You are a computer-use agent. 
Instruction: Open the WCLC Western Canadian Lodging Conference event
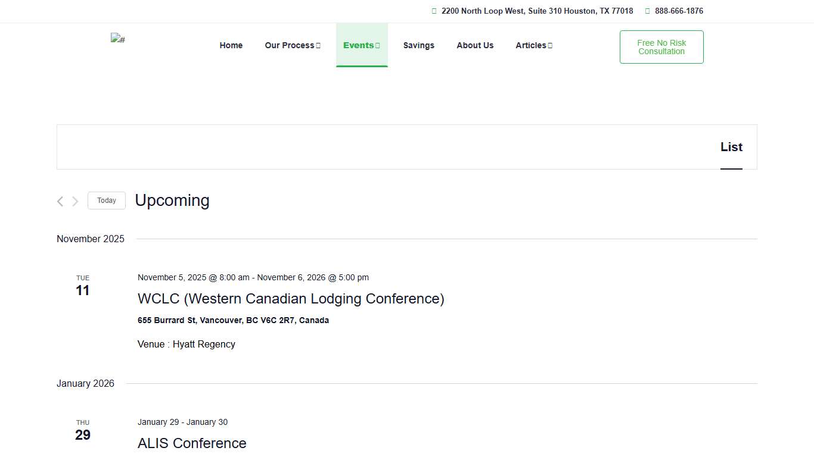291,299
